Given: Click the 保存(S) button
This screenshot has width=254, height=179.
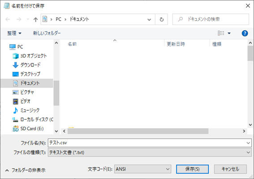Looking at the screenshot, I should 192,169.
